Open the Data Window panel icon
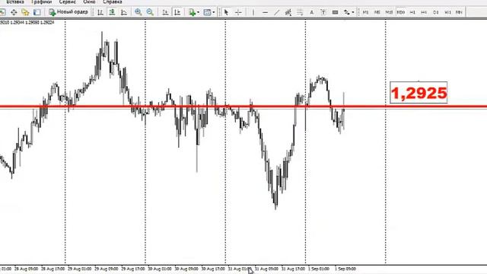This screenshot has height=274, width=487. (x=14, y=12)
